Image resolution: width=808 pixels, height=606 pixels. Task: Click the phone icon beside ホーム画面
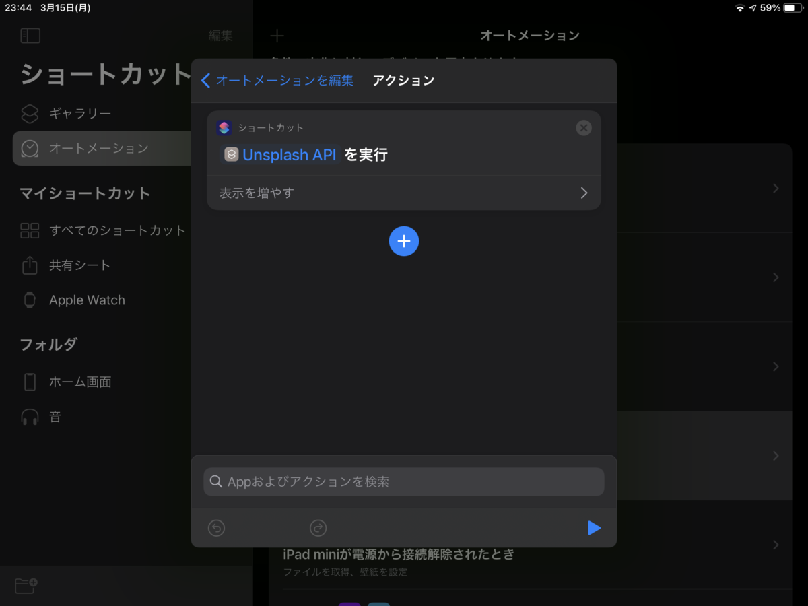(30, 382)
